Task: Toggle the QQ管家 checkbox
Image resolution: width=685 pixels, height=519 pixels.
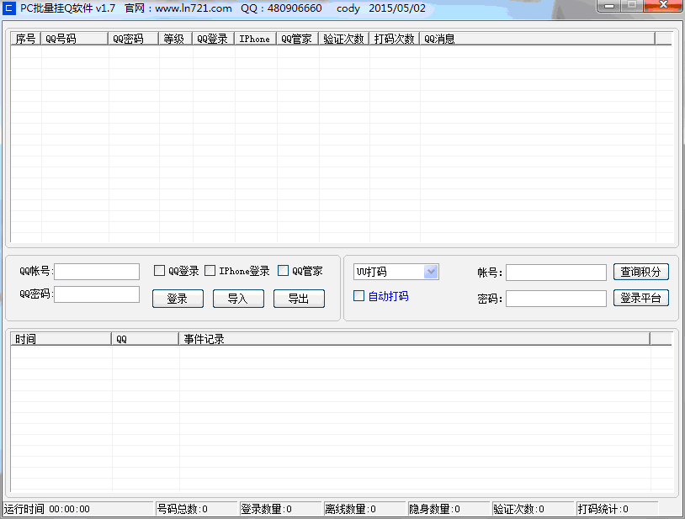Action: pos(284,270)
